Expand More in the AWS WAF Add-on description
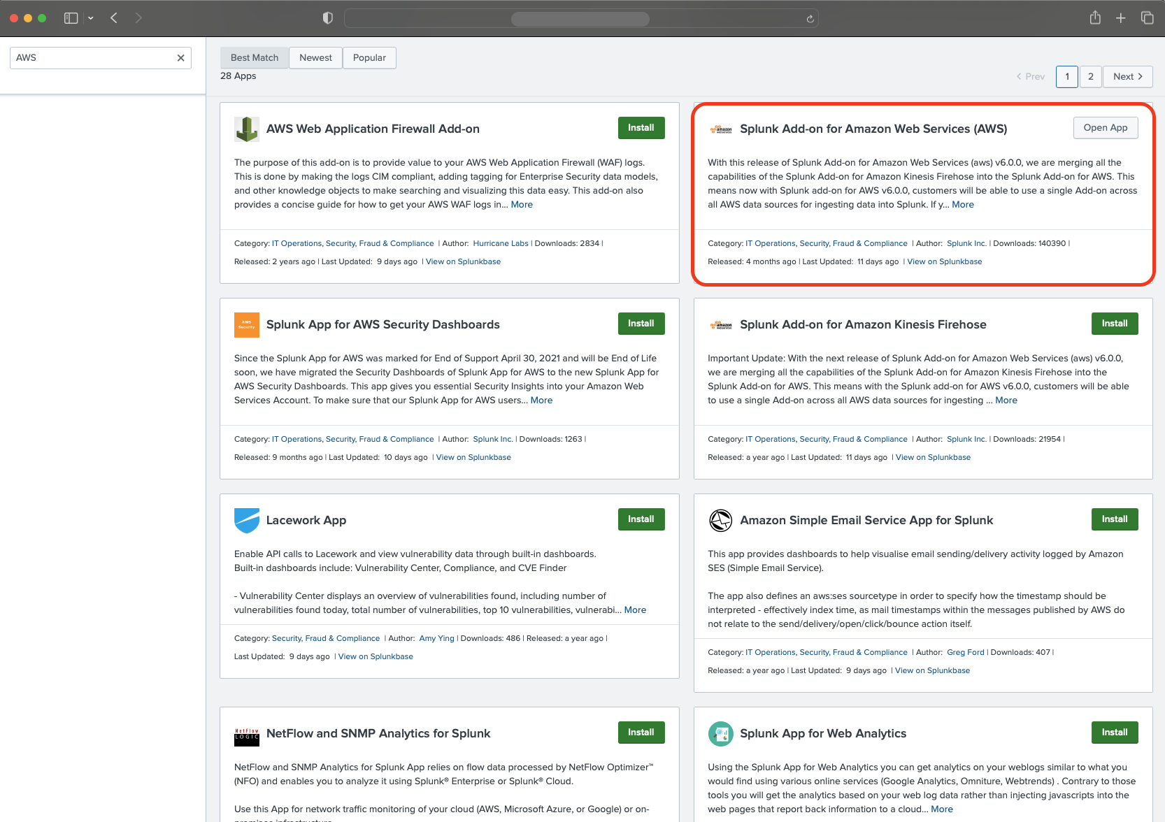The width and height of the screenshot is (1165, 822). [522, 205]
